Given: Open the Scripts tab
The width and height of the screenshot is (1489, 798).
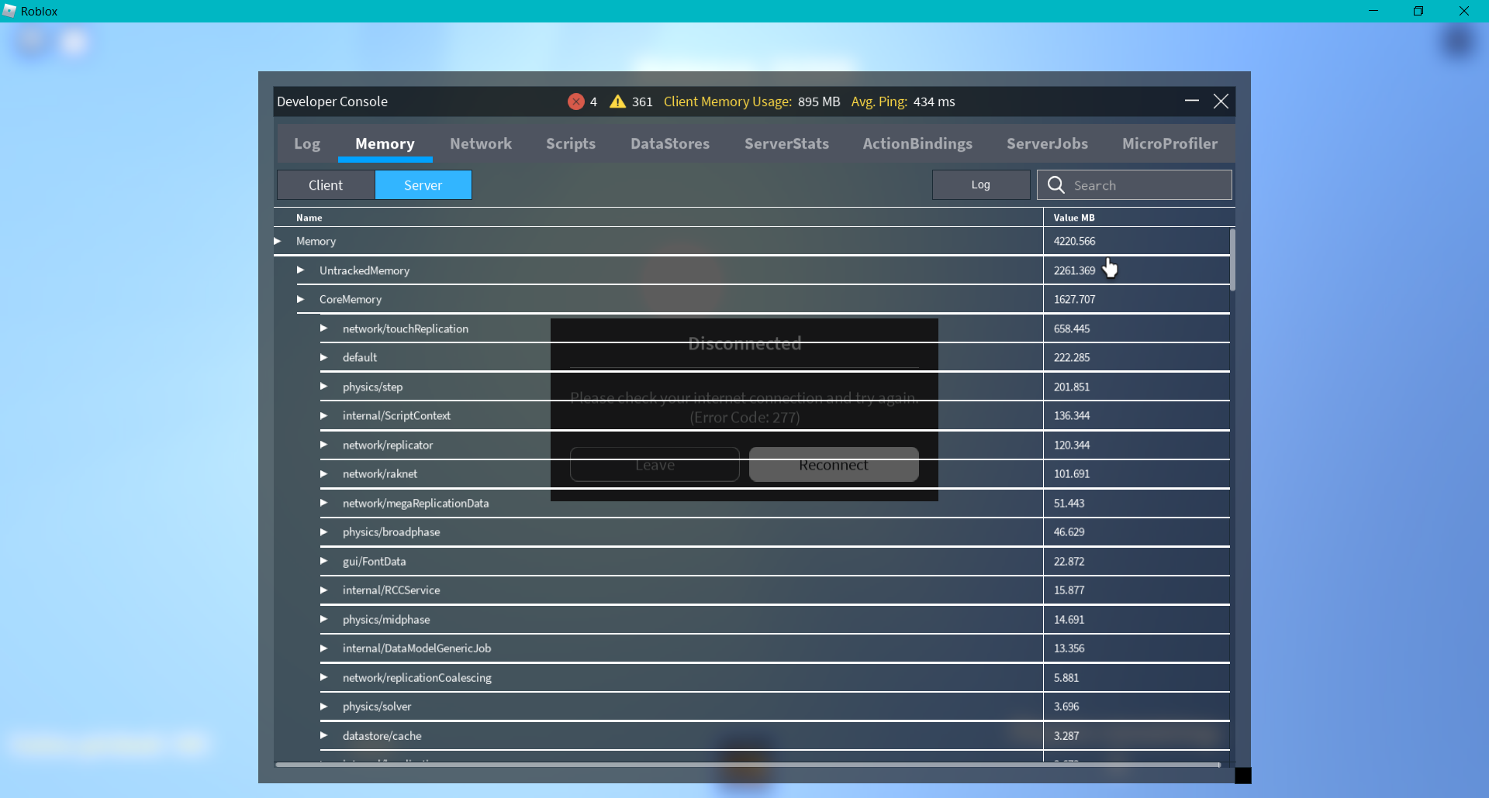Looking at the screenshot, I should point(571,143).
